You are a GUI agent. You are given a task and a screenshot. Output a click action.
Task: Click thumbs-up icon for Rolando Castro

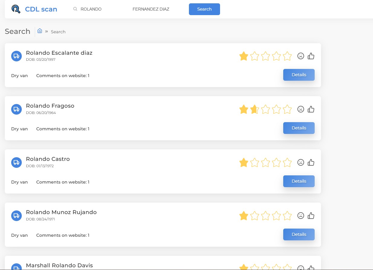(x=311, y=162)
